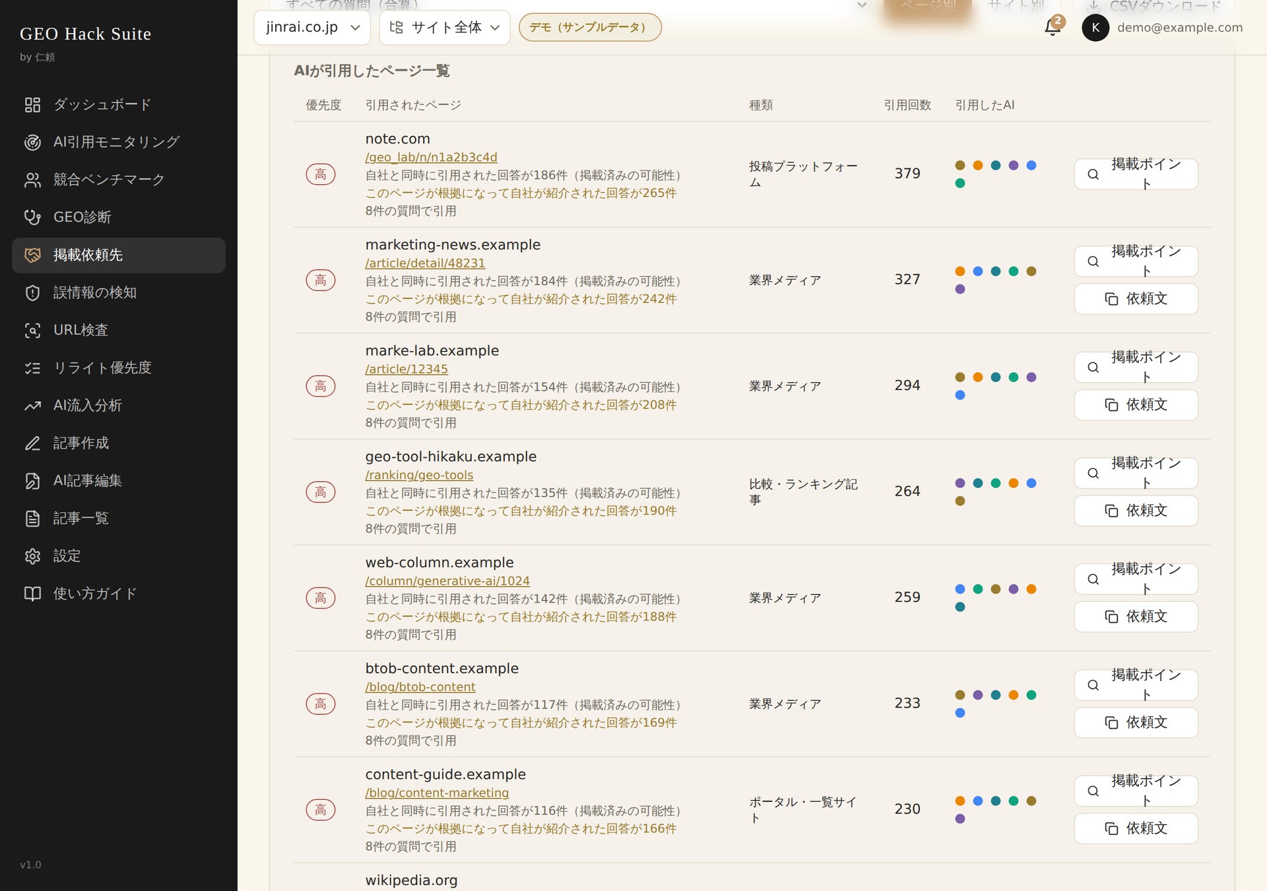The width and height of the screenshot is (1267, 891).
Task: Open link /blog/btob-content
Action: pyautogui.click(x=420, y=686)
